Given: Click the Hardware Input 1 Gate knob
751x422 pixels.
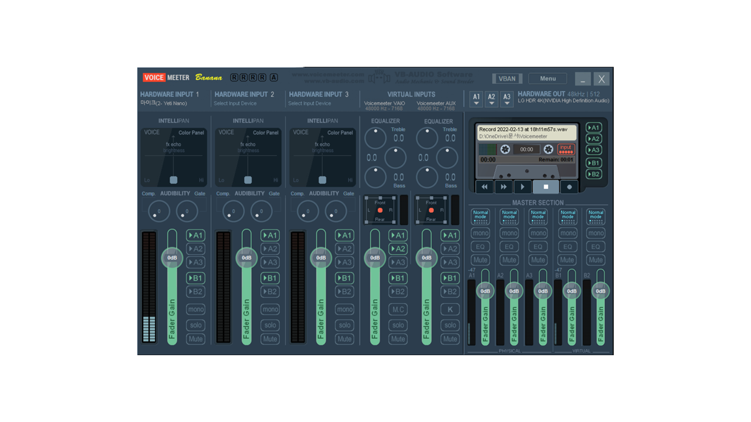Looking at the screenshot, I should (187, 211).
